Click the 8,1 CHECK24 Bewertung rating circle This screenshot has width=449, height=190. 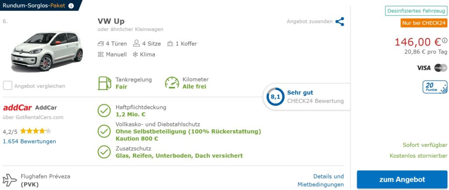point(275,97)
